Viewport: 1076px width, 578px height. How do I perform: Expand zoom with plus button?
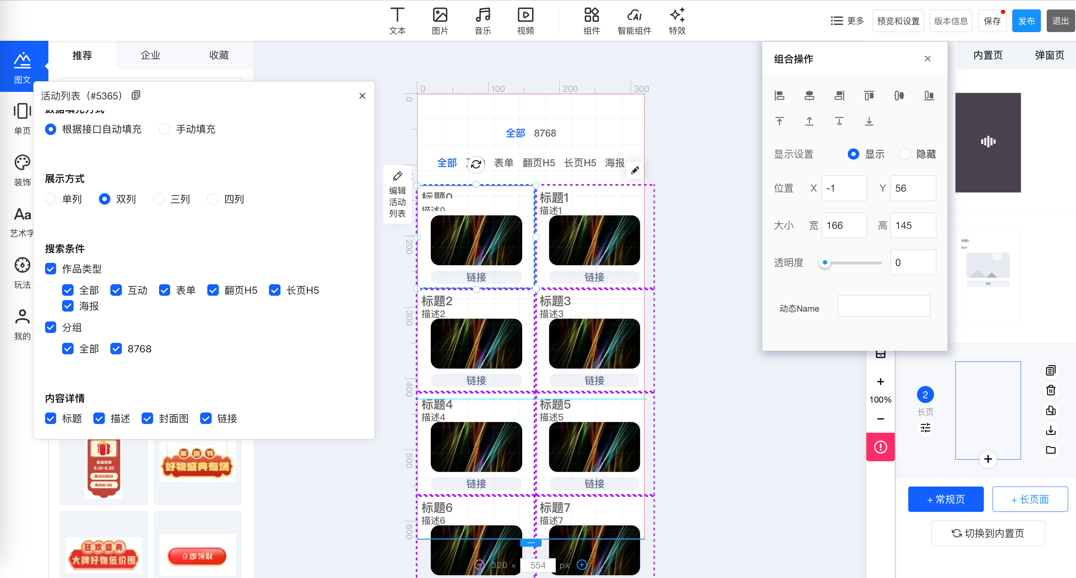[880, 382]
